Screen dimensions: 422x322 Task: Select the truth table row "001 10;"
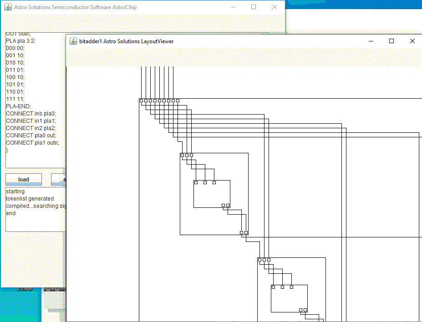(15, 55)
